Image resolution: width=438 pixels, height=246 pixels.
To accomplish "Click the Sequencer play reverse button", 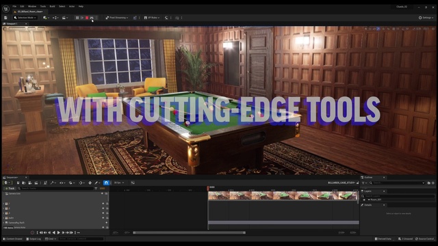I will pos(54,232).
